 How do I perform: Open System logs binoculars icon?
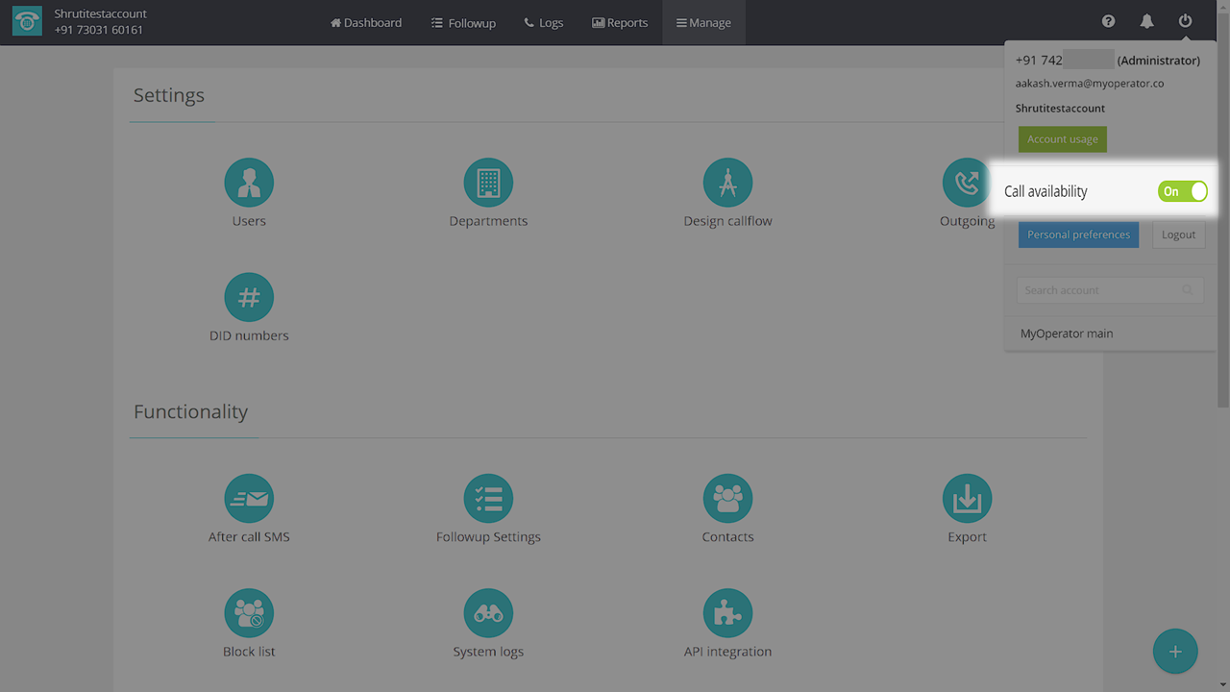pyautogui.click(x=488, y=613)
